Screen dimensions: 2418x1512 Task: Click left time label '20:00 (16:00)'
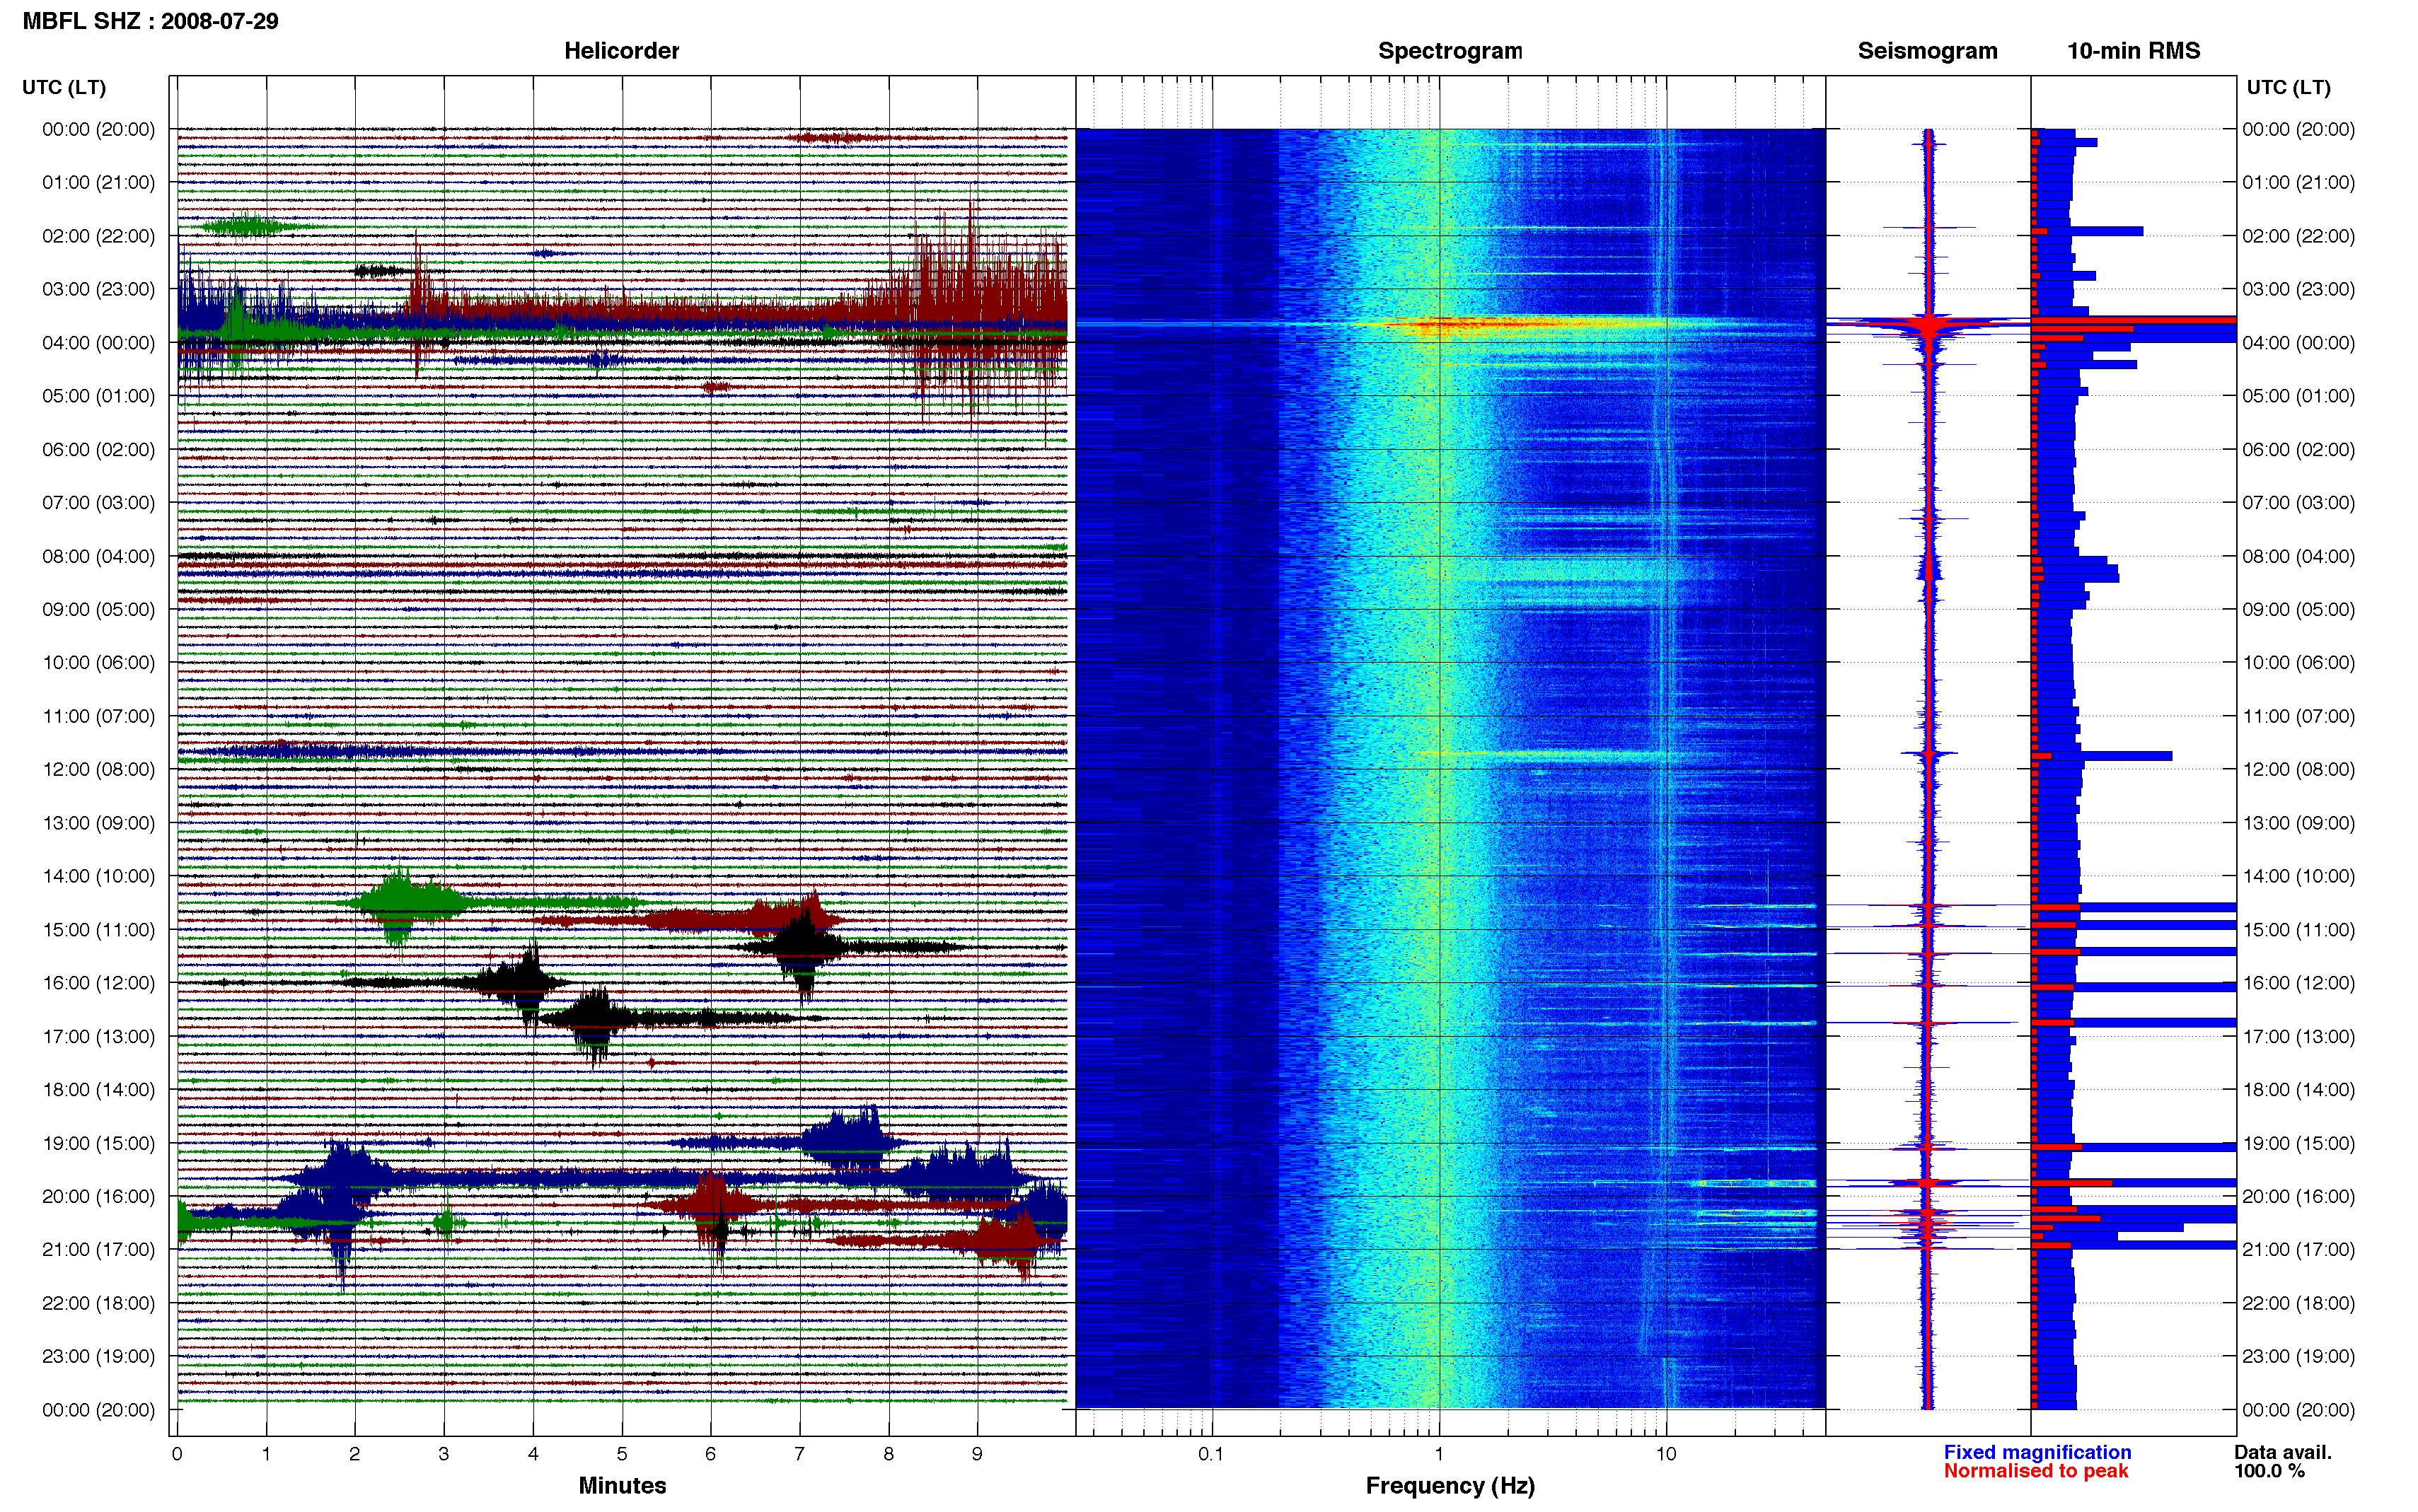[x=98, y=1197]
